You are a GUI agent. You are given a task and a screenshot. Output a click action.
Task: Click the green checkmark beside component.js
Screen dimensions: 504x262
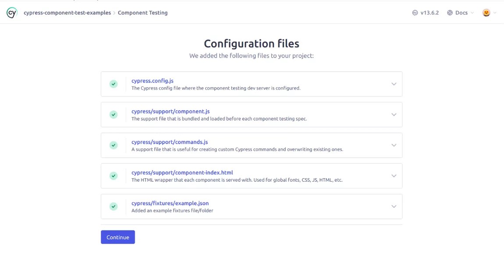tap(114, 114)
